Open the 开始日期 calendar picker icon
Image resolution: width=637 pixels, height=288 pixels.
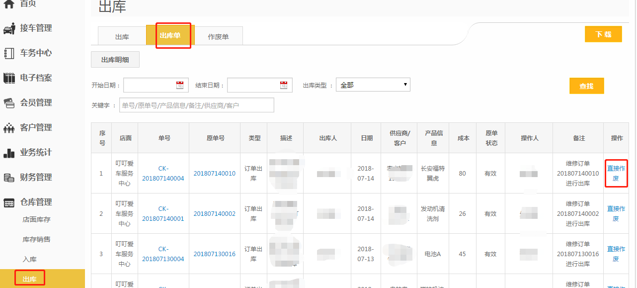pos(180,85)
